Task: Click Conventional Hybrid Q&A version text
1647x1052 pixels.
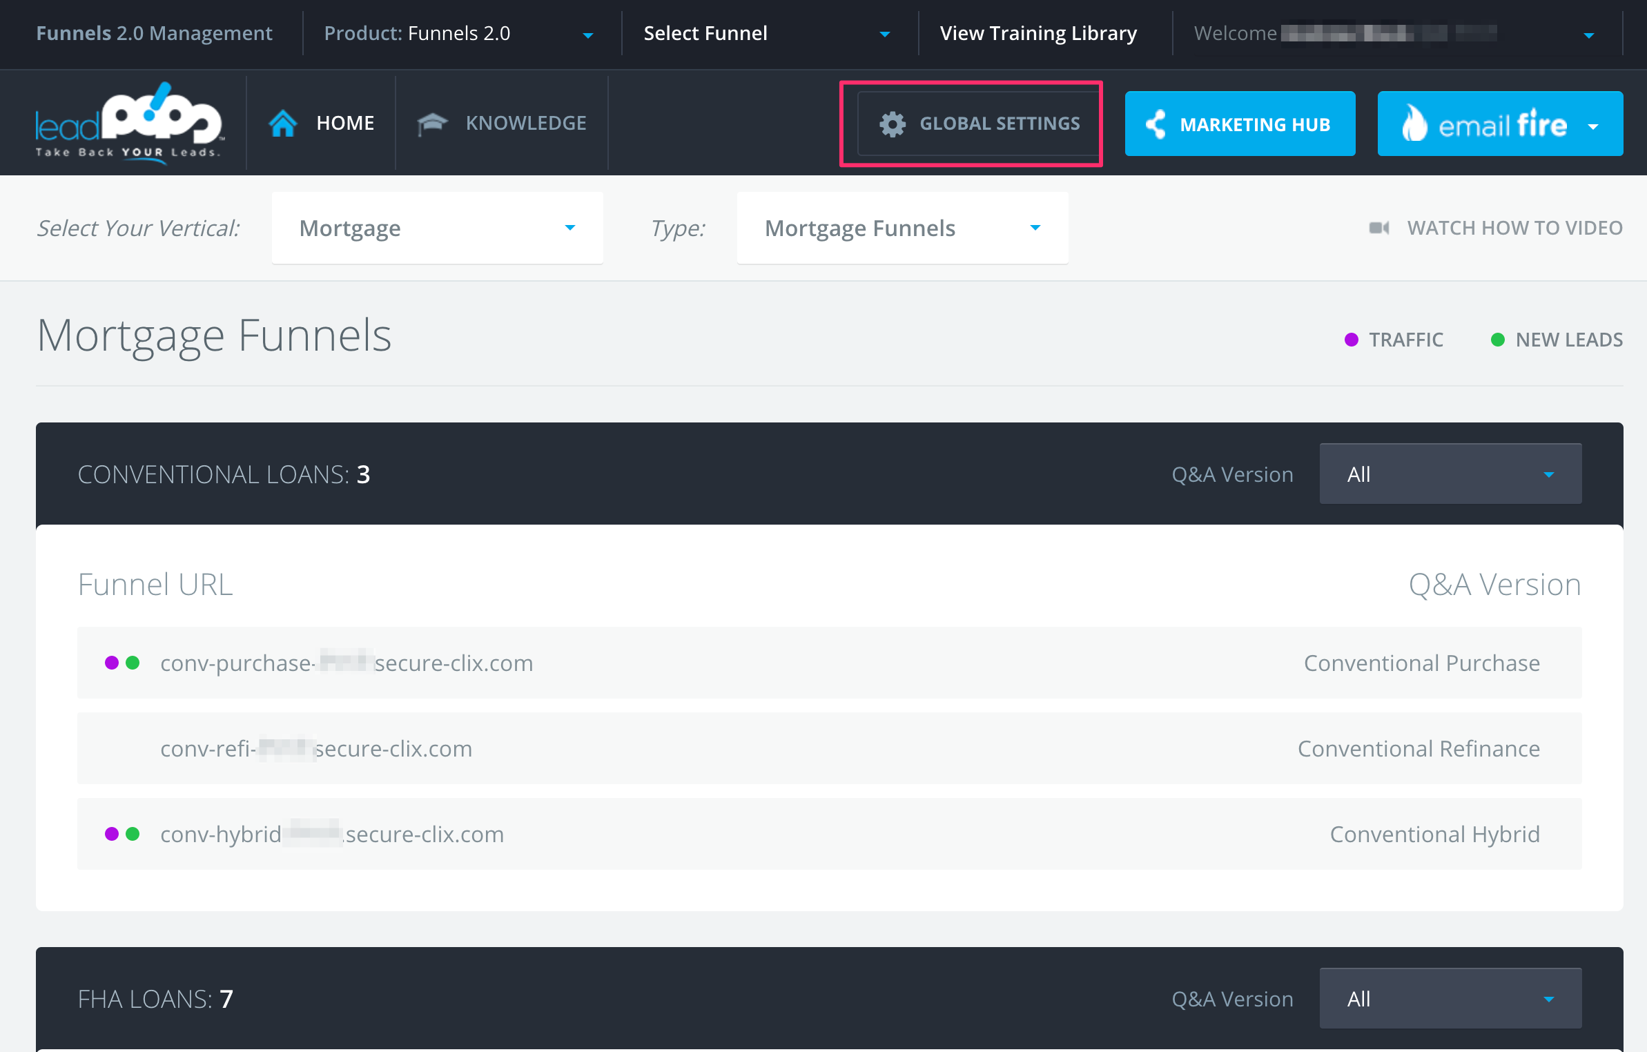Action: coord(1434,835)
